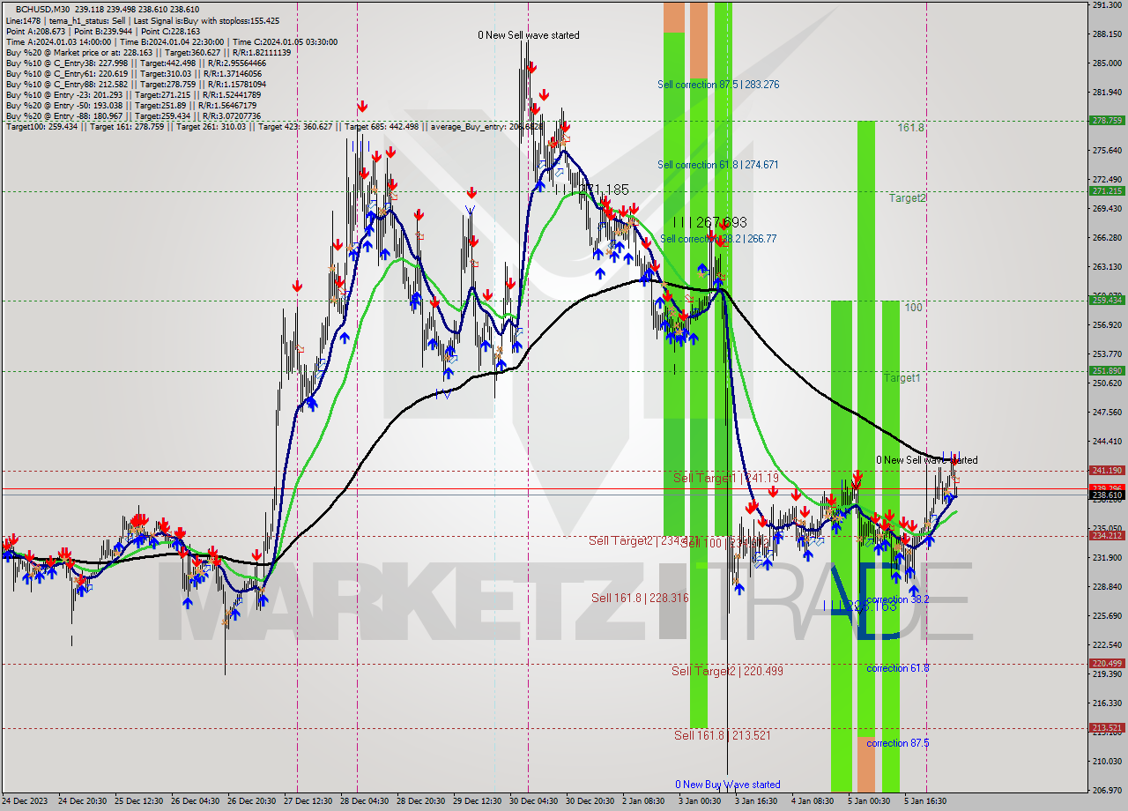Select the 'Buy %20 @ Market price' line
This screenshot has height=811, width=1128.
coord(148,52)
